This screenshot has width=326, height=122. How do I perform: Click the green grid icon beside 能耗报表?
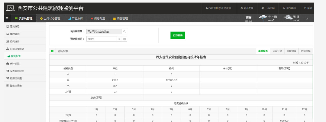click(52, 51)
